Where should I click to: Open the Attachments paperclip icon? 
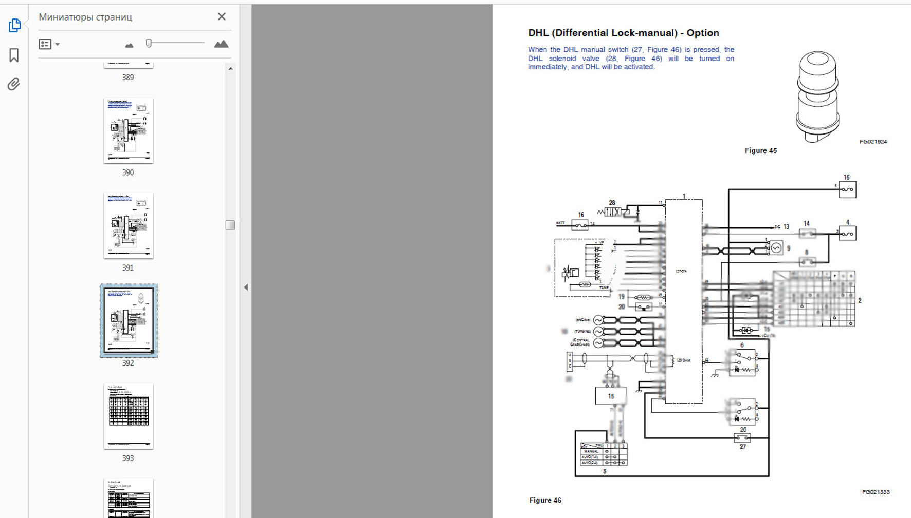pos(14,84)
